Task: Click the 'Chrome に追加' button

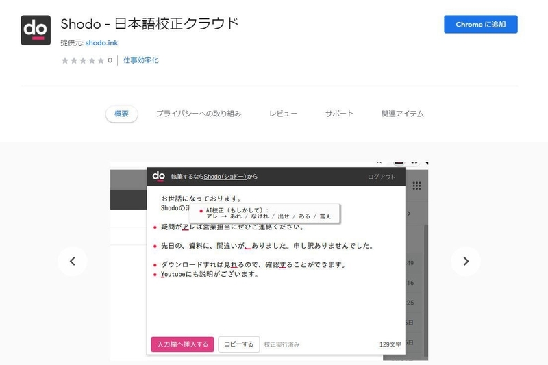Action: 481,25
